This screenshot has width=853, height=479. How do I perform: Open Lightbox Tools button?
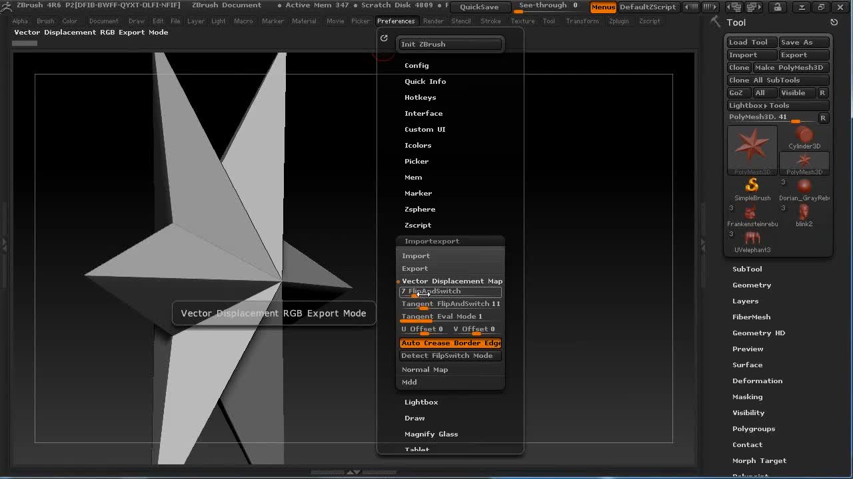click(x=778, y=105)
